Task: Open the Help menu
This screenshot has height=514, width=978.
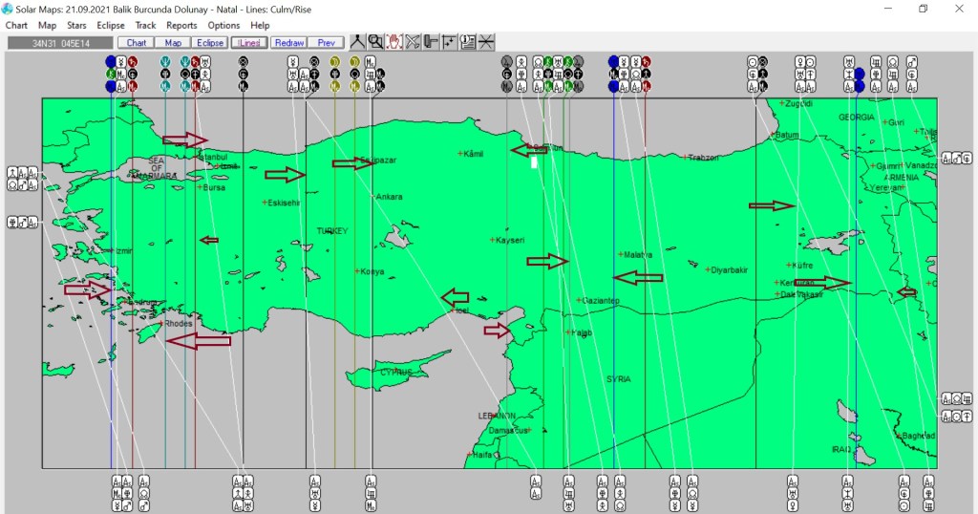Action: click(260, 25)
